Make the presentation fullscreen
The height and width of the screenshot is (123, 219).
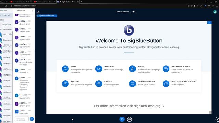point(210,112)
